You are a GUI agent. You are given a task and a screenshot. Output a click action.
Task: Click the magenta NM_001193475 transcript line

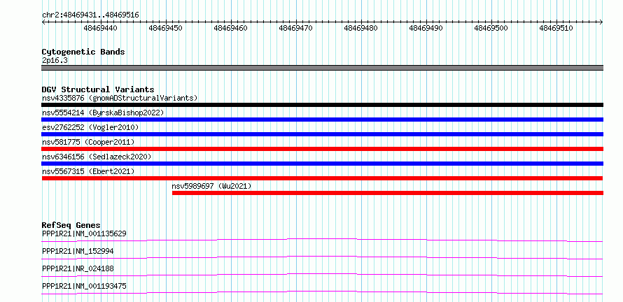tap(322, 292)
